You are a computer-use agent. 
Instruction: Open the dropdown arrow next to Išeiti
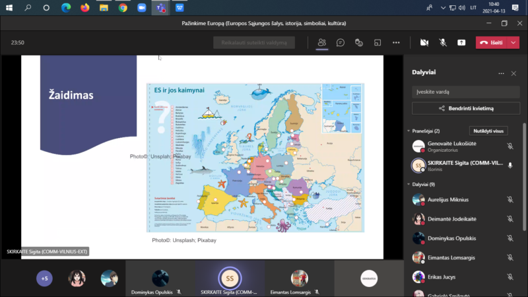(x=515, y=42)
